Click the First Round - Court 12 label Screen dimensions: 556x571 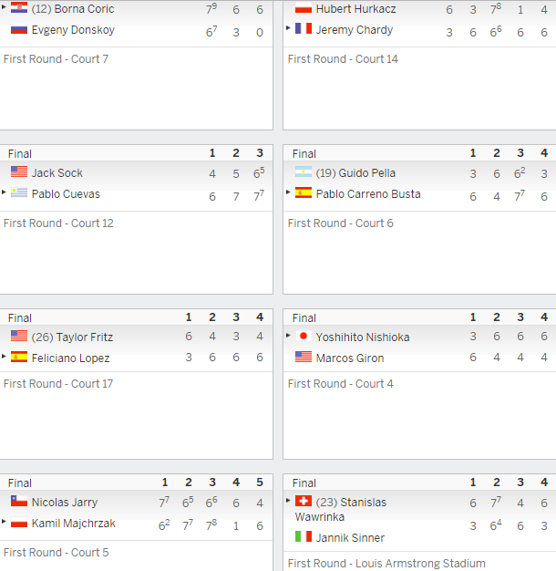point(58,223)
